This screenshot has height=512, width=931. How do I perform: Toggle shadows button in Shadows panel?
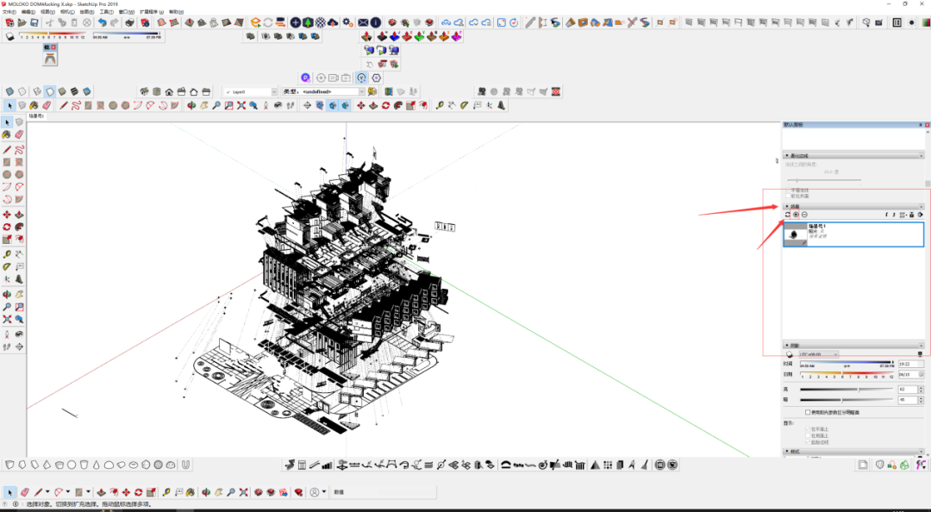[789, 354]
